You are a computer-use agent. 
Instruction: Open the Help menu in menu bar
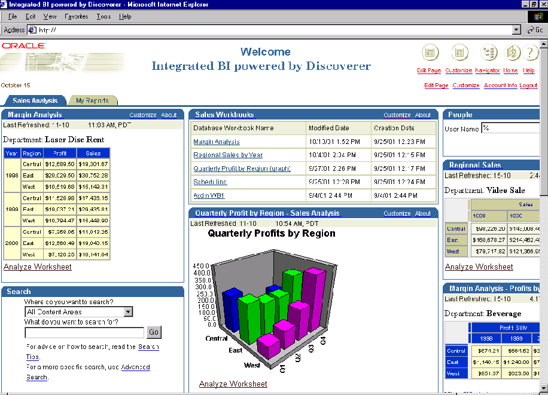pyautogui.click(x=125, y=16)
